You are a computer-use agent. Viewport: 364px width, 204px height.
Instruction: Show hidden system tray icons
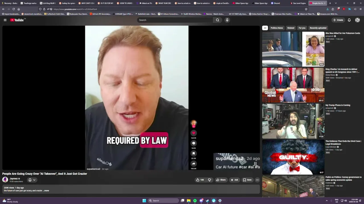326,201
